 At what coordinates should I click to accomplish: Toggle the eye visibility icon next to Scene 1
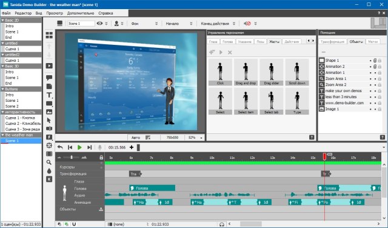[x=99, y=24]
